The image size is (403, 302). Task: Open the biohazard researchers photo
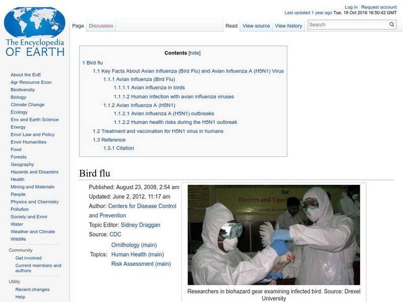point(274,235)
